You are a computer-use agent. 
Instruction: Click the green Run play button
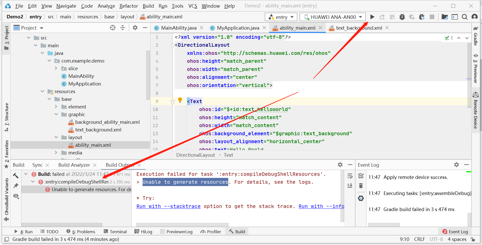[x=372, y=17]
